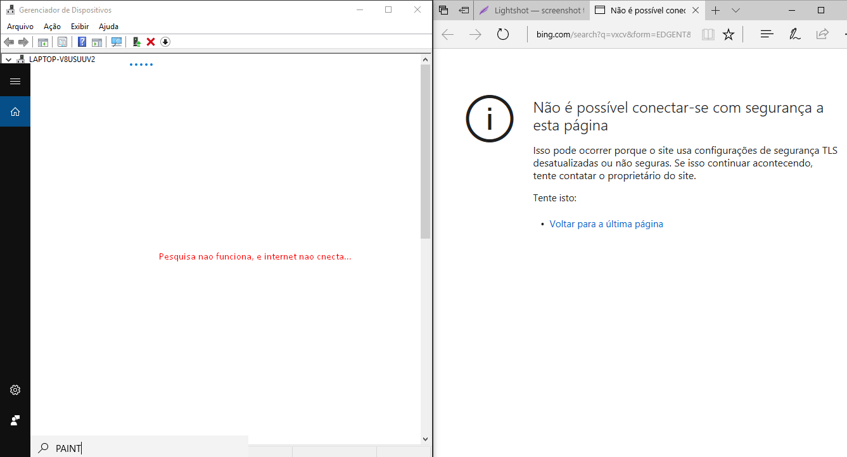Image resolution: width=847 pixels, height=457 pixels.
Task: Add page to favorites star icon
Action: [x=729, y=34]
